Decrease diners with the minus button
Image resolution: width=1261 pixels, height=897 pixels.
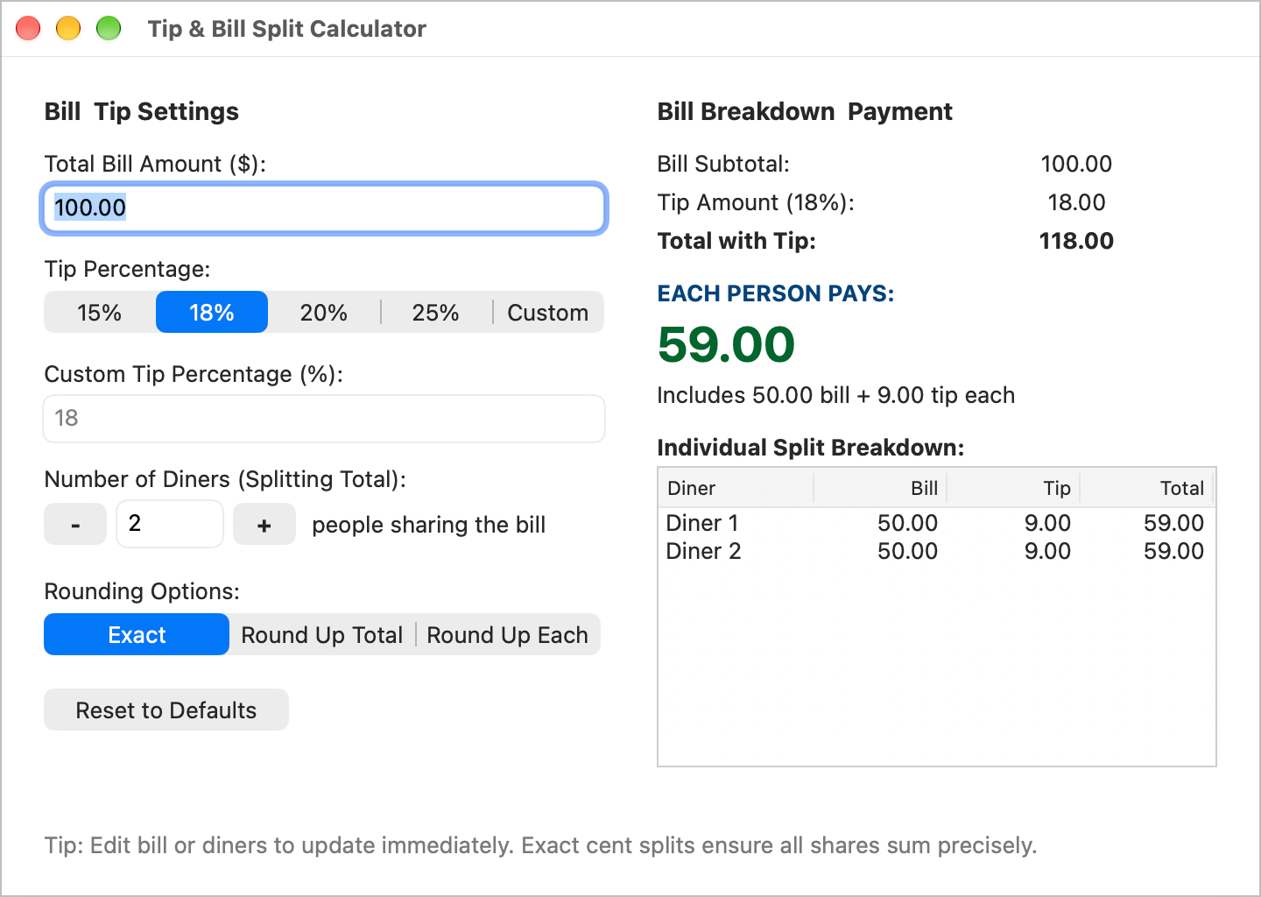(x=75, y=525)
